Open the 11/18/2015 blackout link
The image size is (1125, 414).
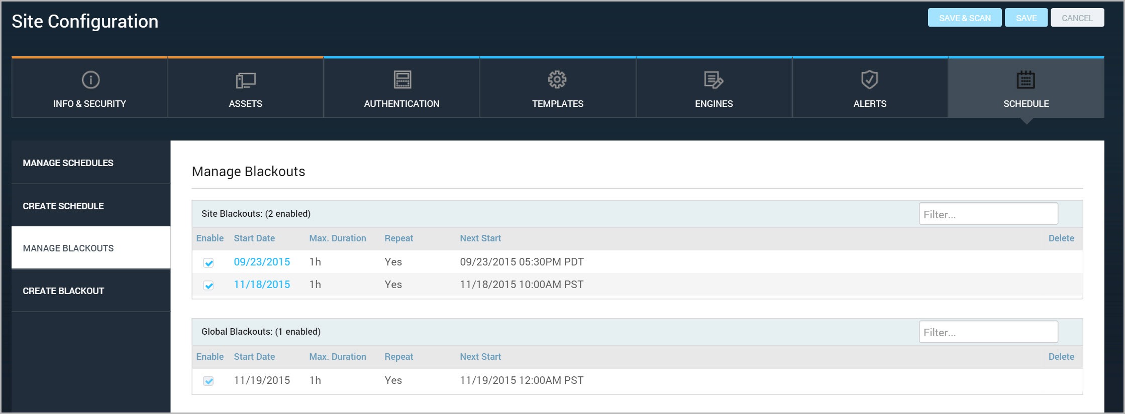262,285
